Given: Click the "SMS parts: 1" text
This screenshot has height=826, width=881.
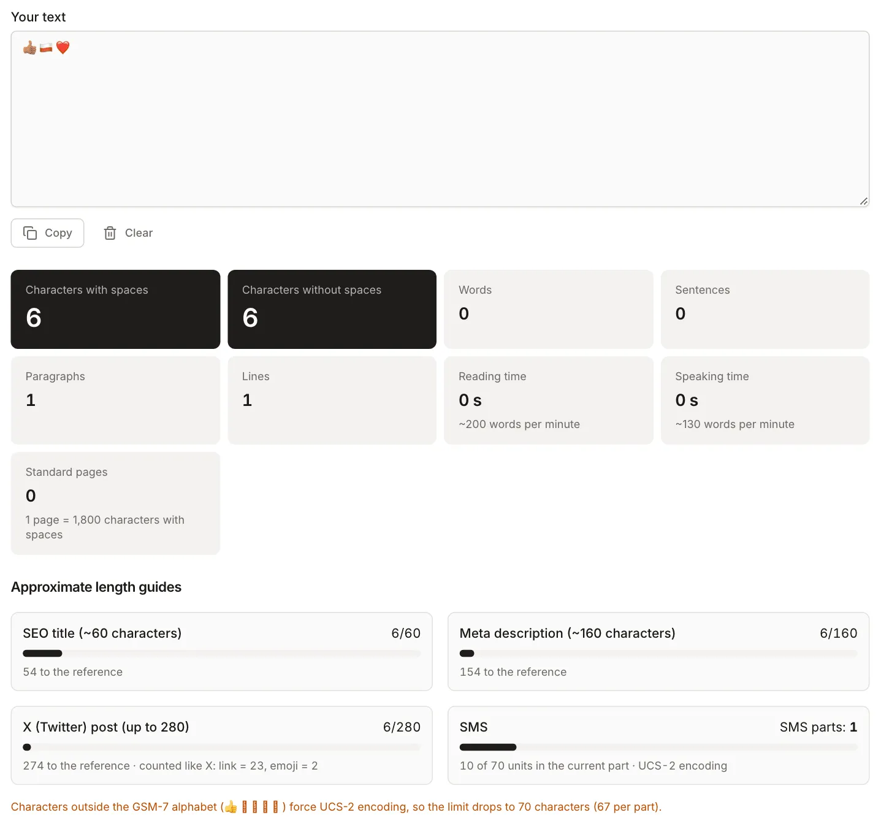Looking at the screenshot, I should point(818,727).
